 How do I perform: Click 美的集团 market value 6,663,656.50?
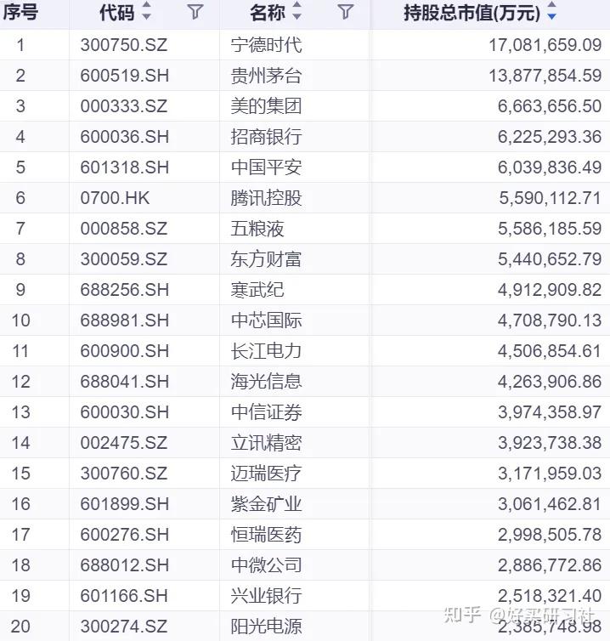(x=550, y=106)
